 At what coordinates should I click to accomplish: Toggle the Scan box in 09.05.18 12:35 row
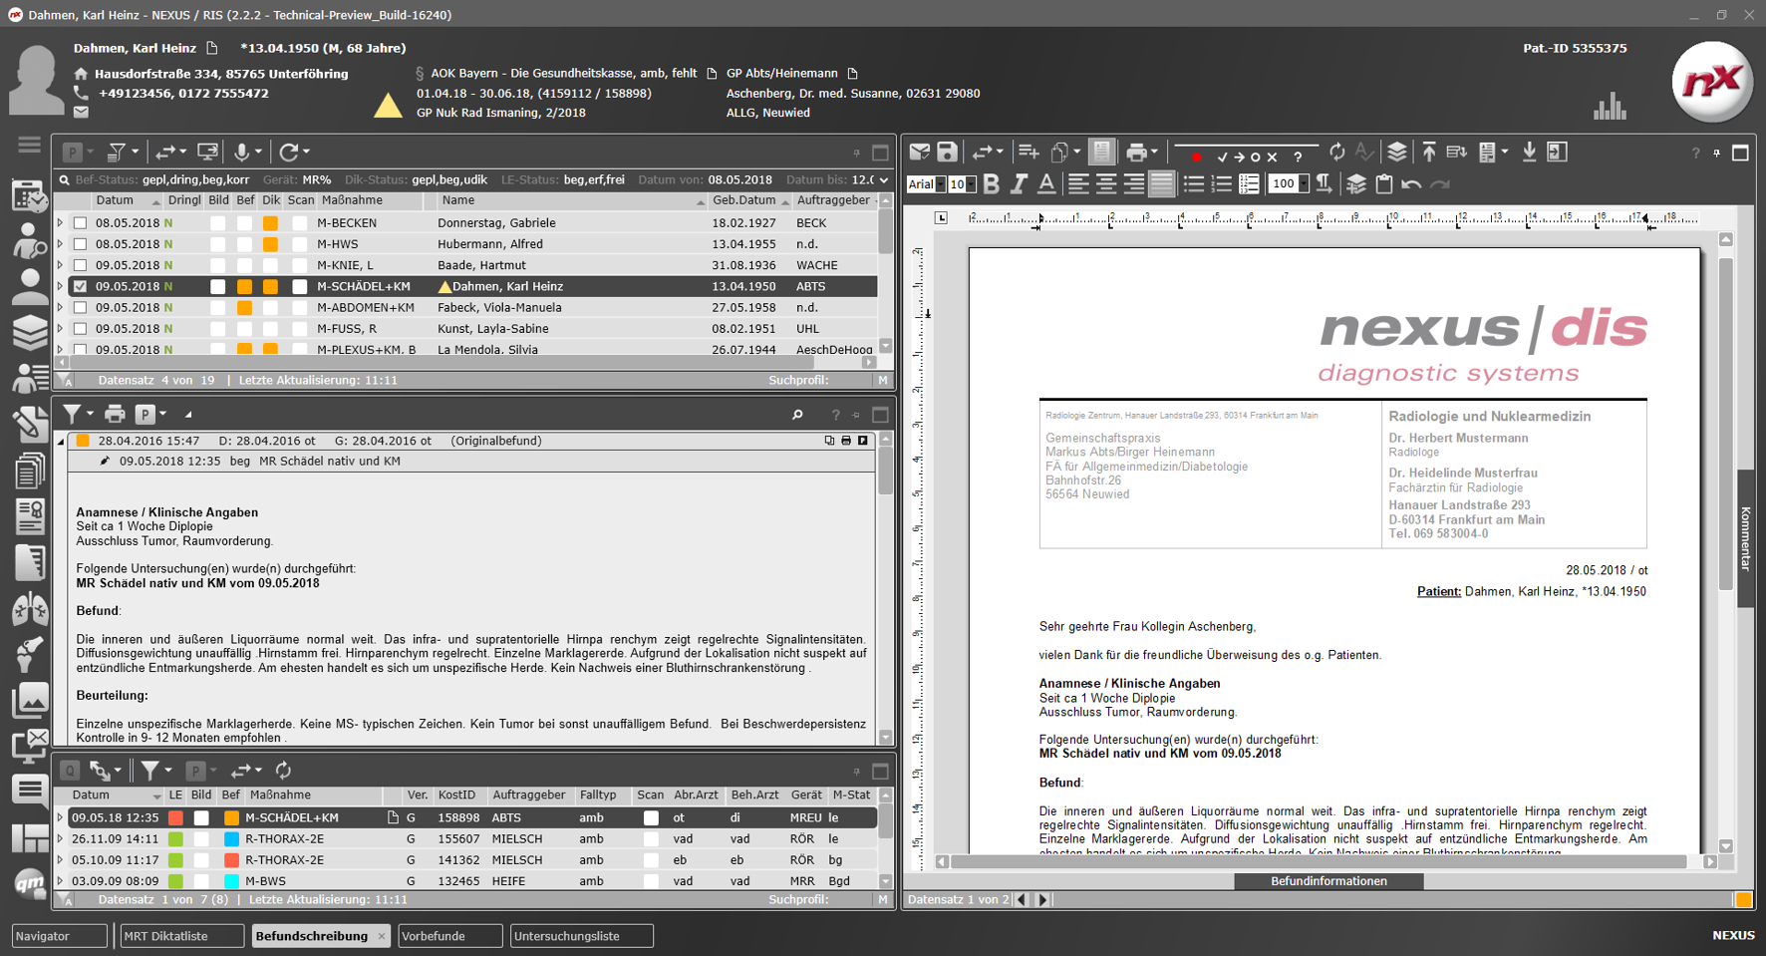651,817
